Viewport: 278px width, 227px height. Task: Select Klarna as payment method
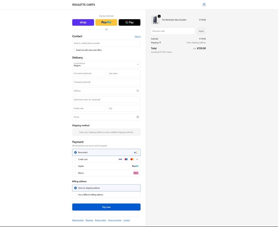(75, 173)
